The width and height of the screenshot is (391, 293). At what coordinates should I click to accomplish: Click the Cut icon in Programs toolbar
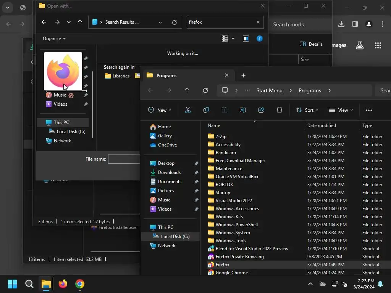click(188, 110)
